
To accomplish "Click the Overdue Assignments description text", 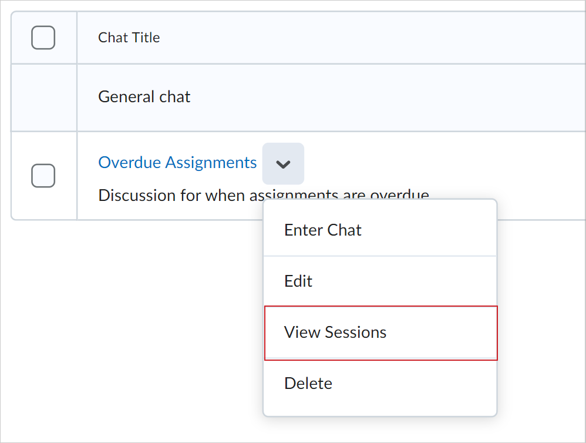I will pyautogui.click(x=176, y=194).
